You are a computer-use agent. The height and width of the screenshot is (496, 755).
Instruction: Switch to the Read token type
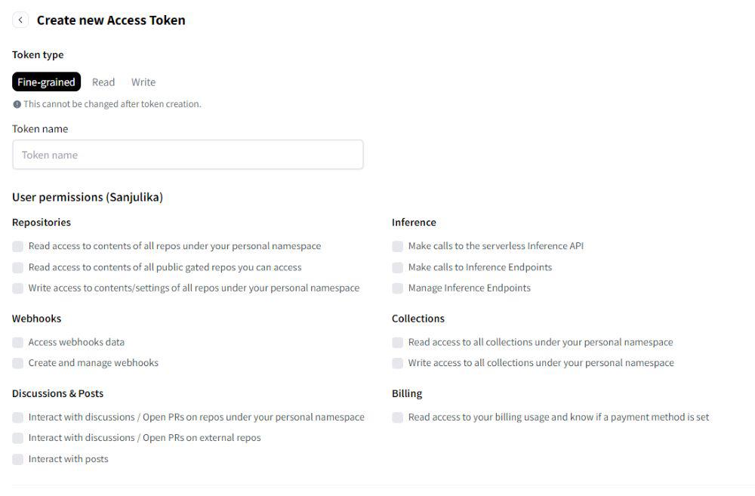(103, 82)
